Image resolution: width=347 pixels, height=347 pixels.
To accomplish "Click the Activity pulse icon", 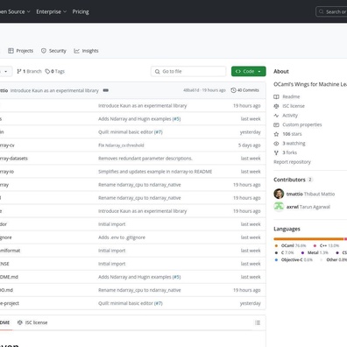I will coord(276,116).
